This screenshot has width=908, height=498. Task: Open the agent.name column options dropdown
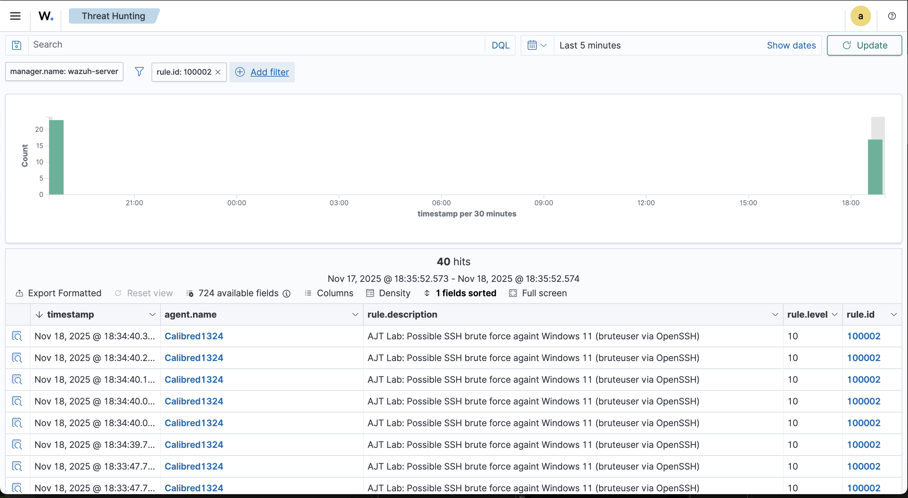tap(355, 314)
